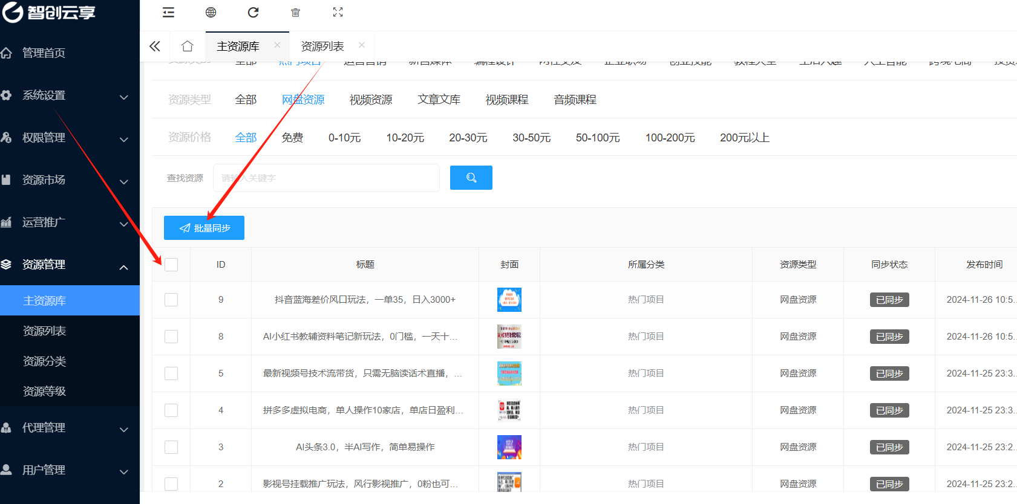Image resolution: width=1017 pixels, height=504 pixels.
Task: Filter price by 20-30元
Action: click(x=468, y=138)
